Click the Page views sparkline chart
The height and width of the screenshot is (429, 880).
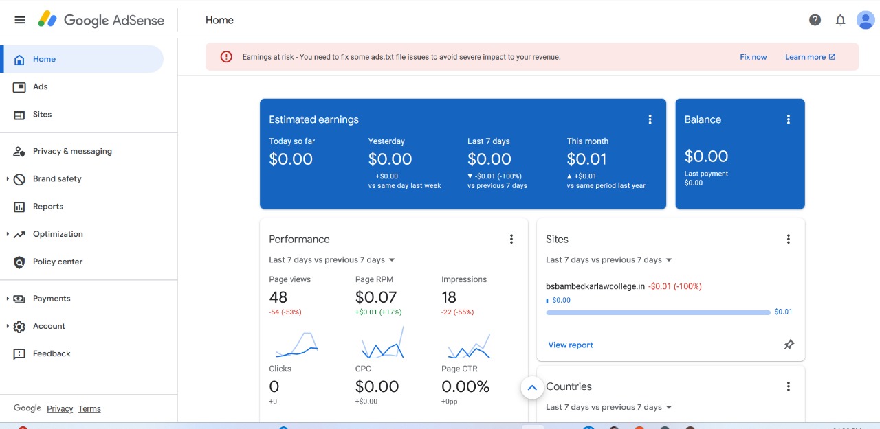tap(297, 345)
